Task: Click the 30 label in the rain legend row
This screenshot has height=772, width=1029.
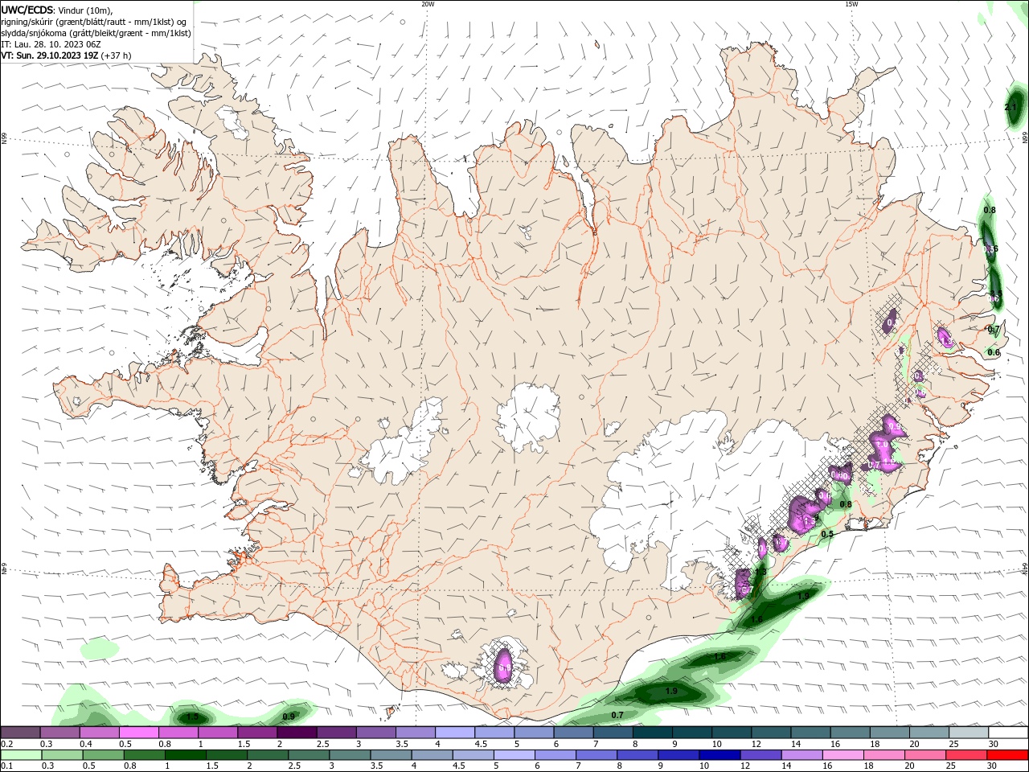Action: (994, 766)
